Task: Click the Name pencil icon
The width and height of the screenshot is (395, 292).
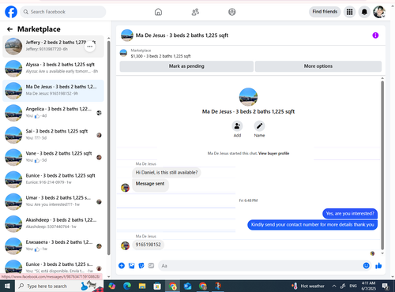Action: point(259,126)
